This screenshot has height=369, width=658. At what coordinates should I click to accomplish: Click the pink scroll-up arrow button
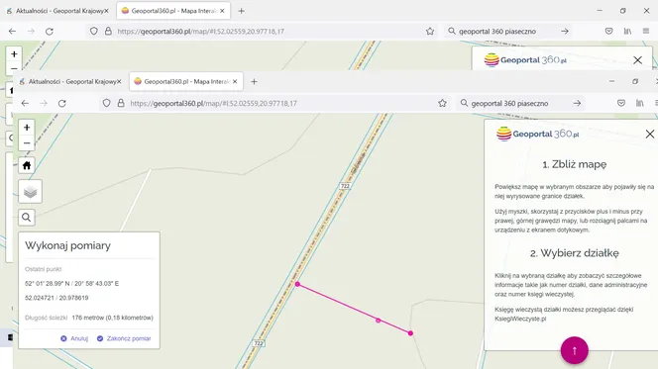575,350
